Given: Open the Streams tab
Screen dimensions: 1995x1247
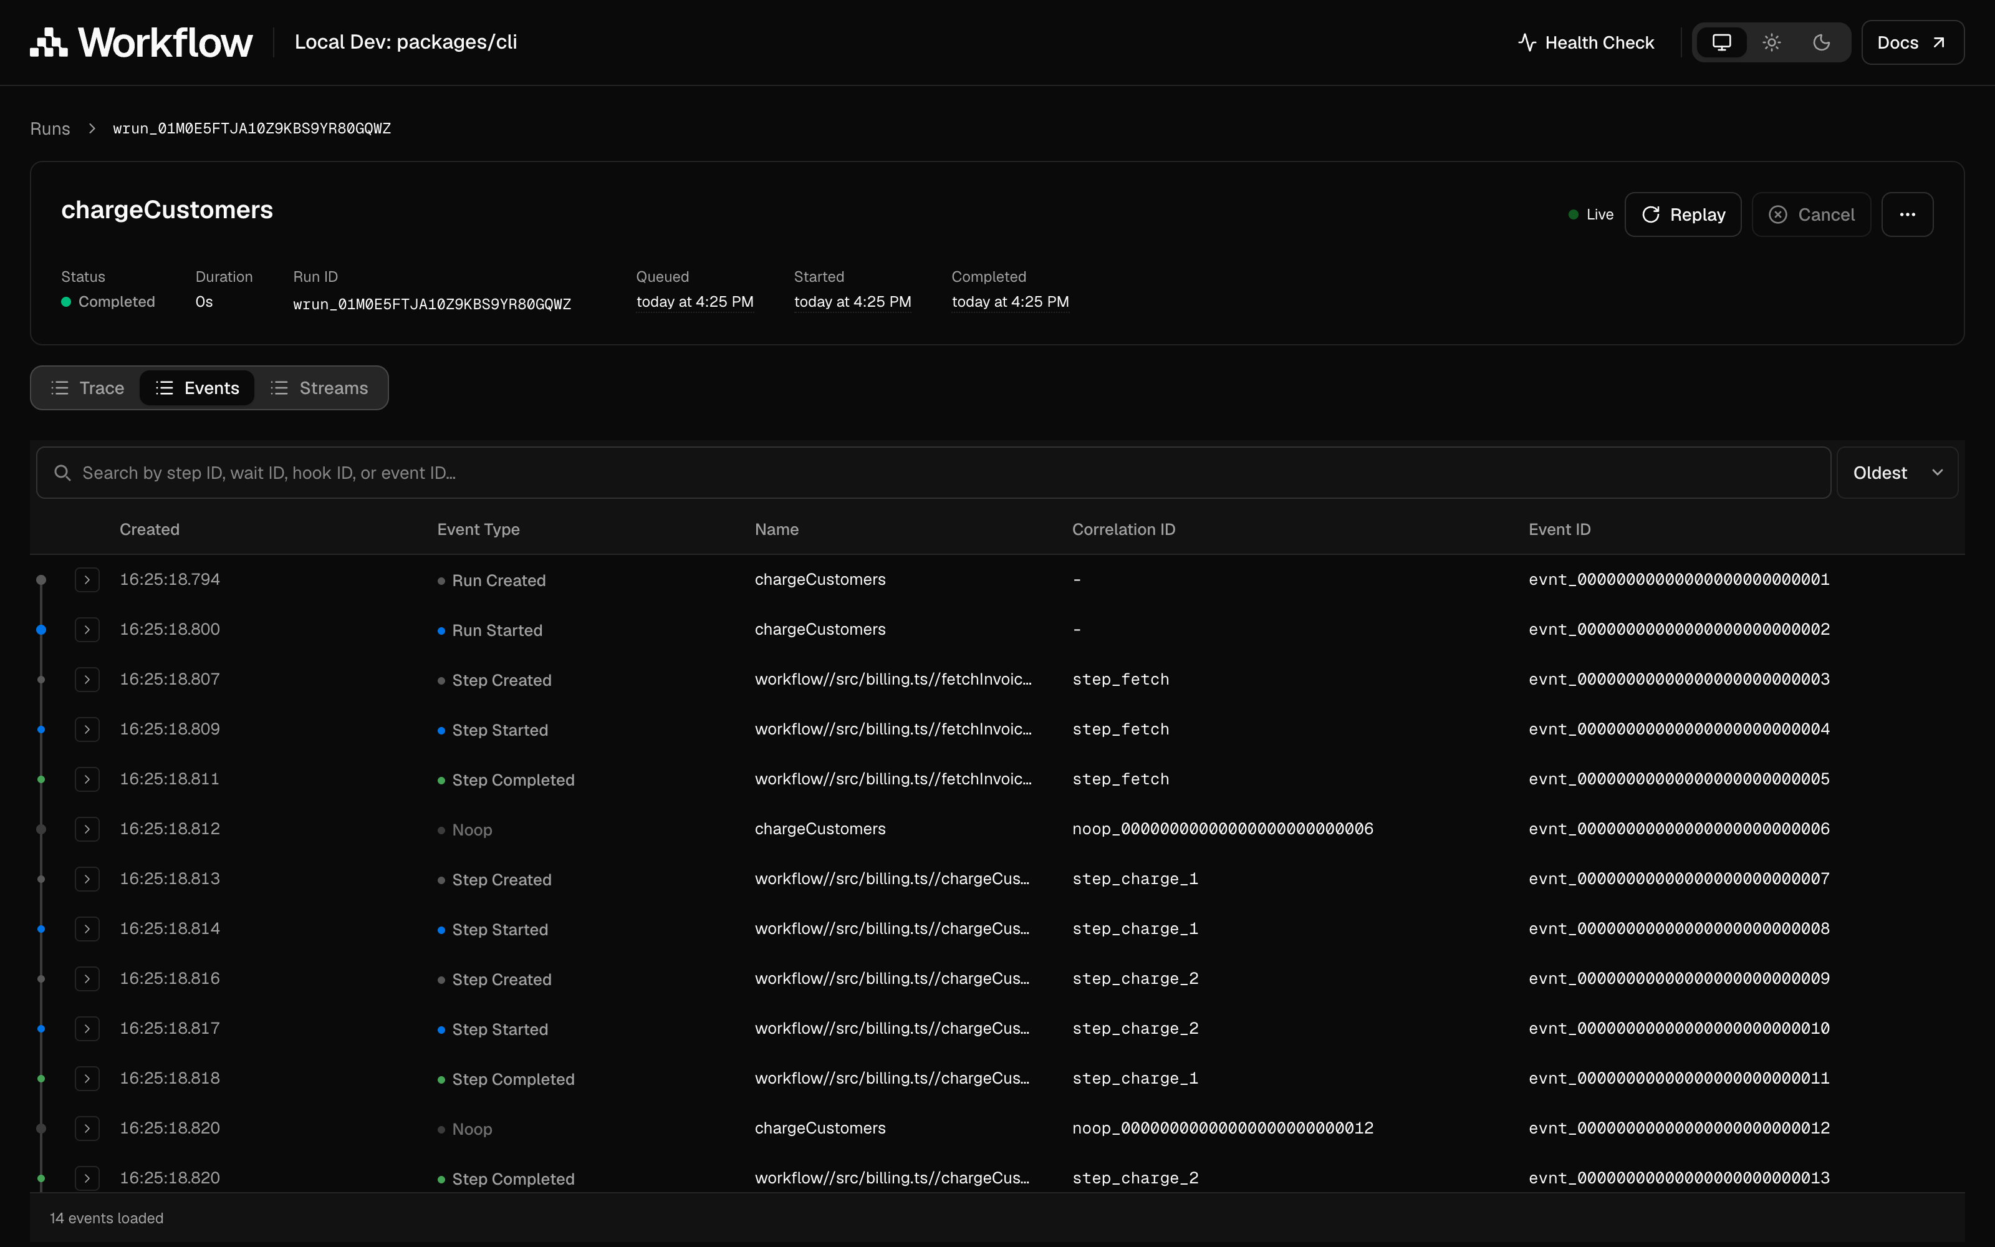Looking at the screenshot, I should coord(319,388).
